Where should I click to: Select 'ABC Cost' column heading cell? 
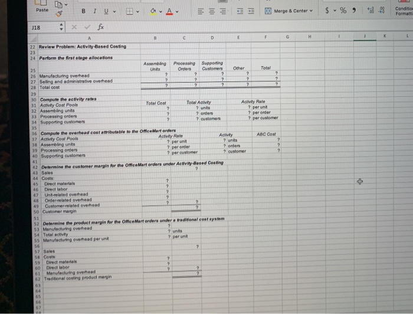(x=266, y=134)
